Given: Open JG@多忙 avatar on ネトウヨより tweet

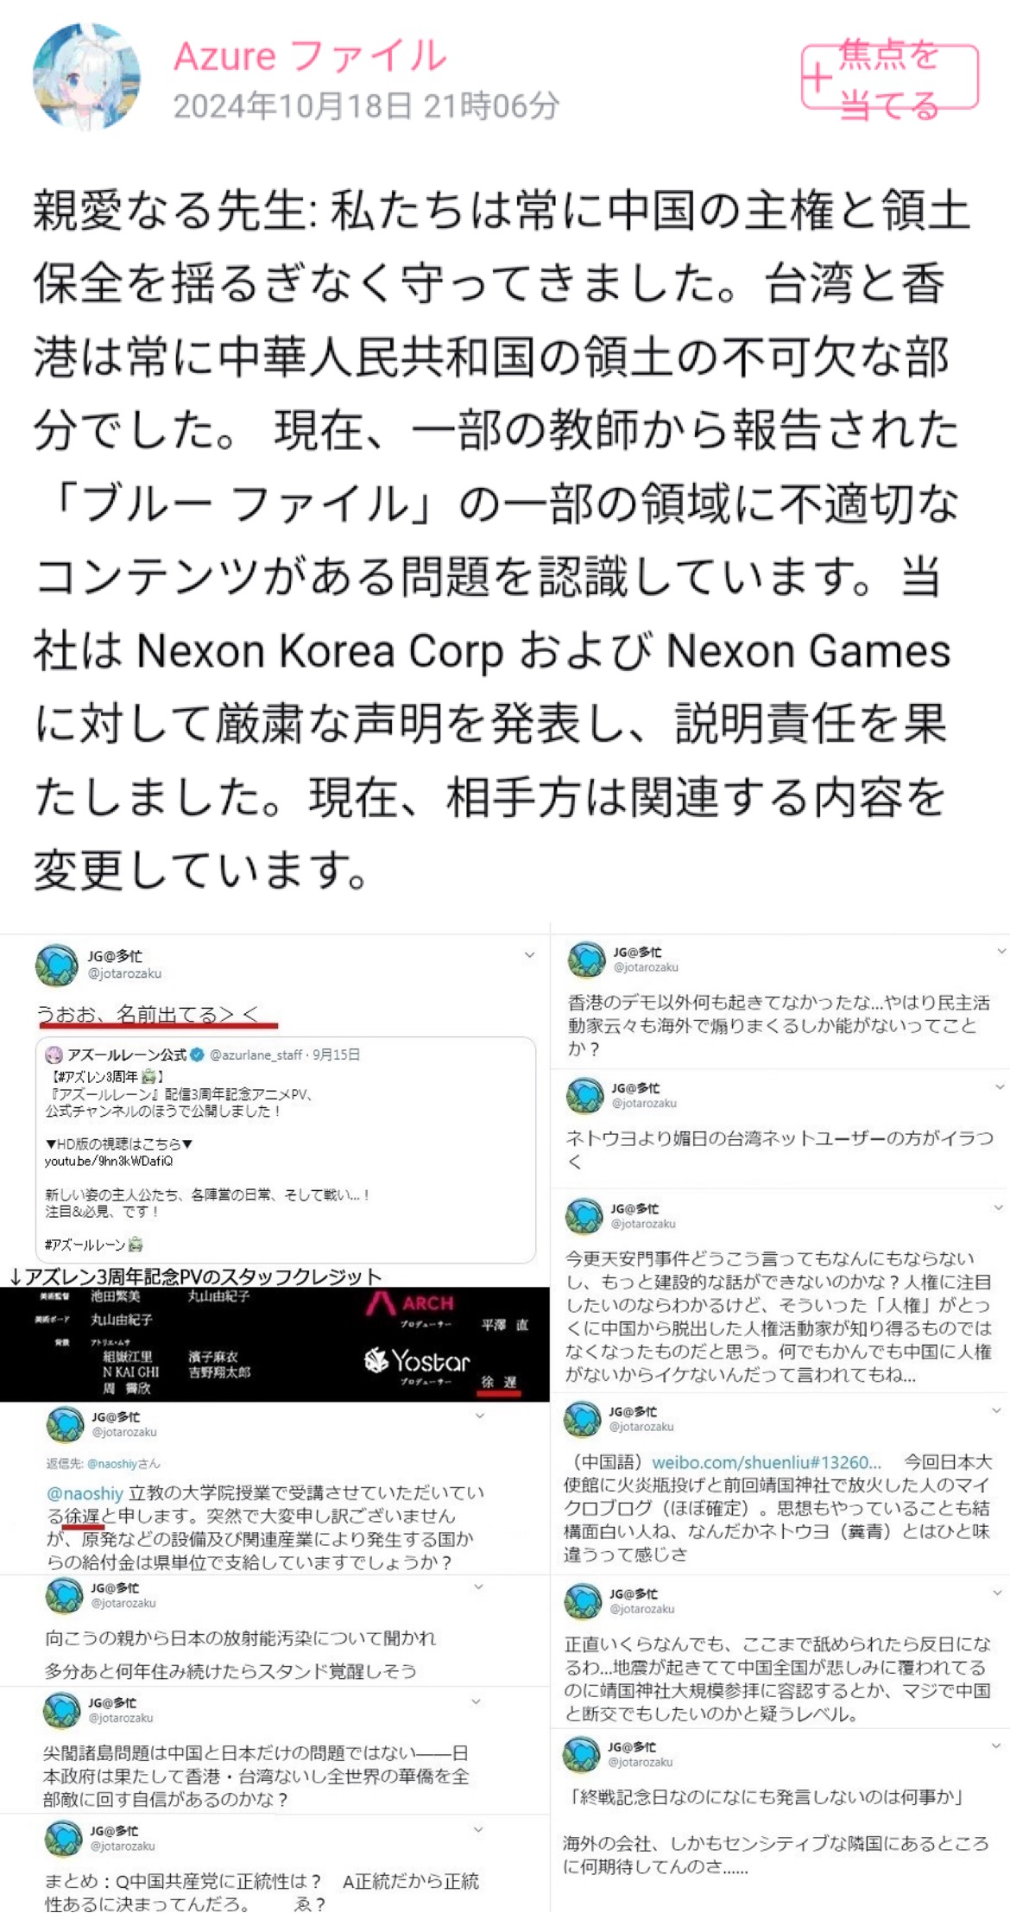Looking at the screenshot, I should (x=584, y=1095).
